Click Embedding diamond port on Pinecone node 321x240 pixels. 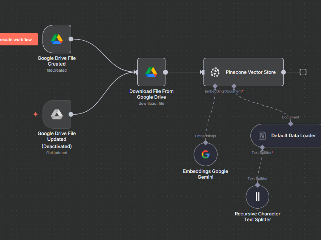215,86
